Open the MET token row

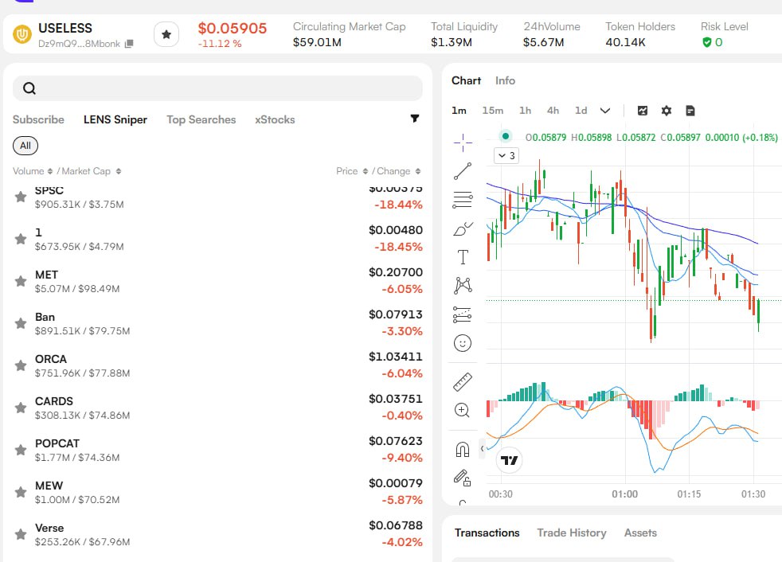point(217,281)
